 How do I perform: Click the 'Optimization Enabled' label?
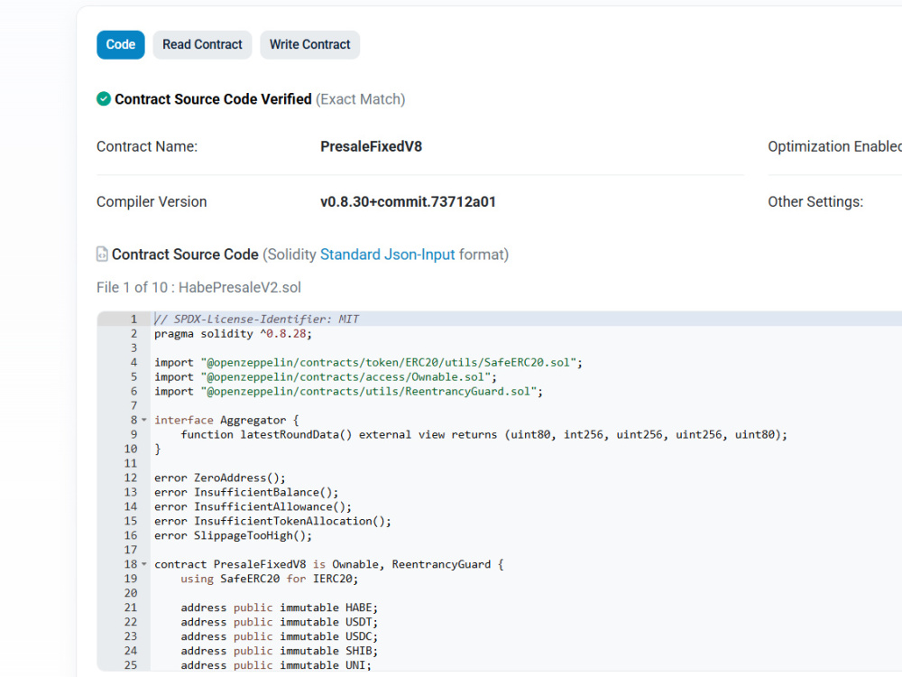pos(834,147)
